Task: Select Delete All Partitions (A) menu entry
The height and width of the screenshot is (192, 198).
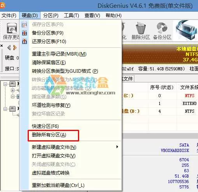Action: (x=49, y=135)
